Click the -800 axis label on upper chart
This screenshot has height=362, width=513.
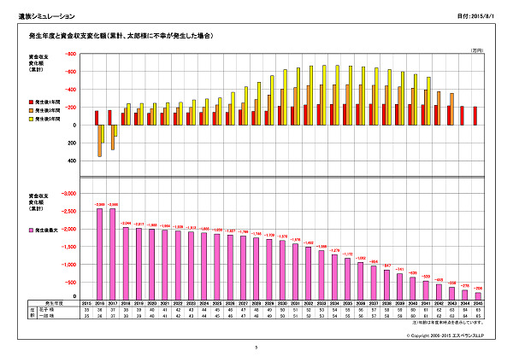click(71, 55)
